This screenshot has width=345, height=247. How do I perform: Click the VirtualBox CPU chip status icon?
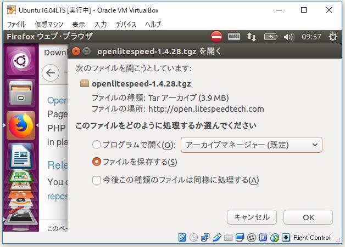point(263,237)
